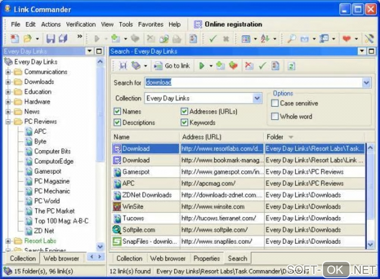
Task: Click the properties document icon in main toolbar
Action: (x=193, y=38)
